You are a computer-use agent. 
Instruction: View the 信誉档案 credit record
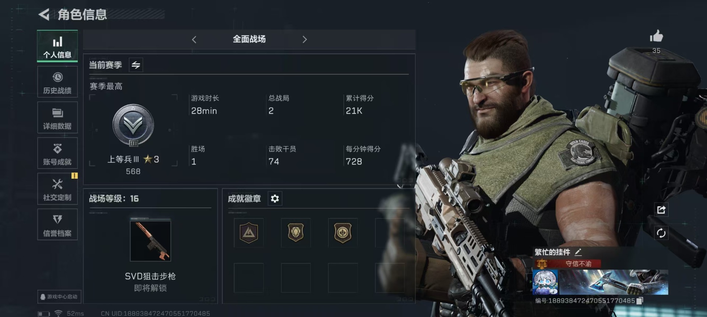(x=57, y=225)
